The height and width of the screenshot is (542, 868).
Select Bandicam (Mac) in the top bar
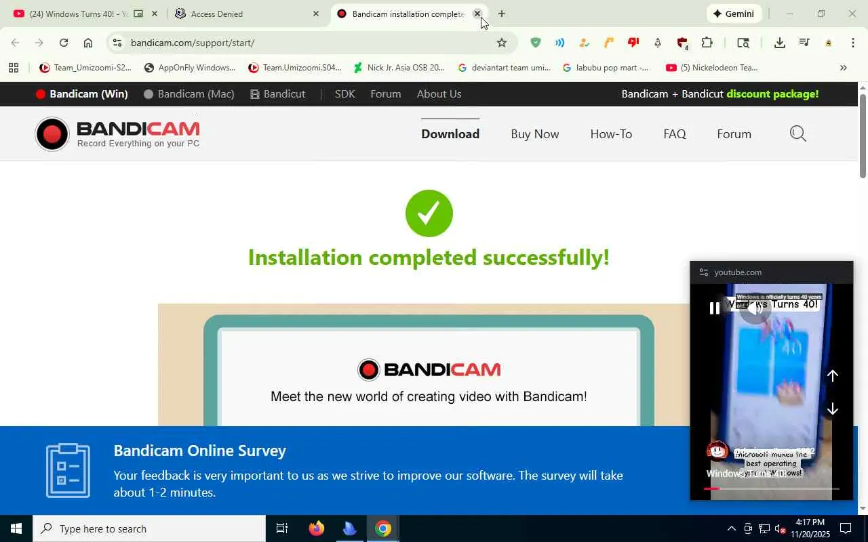pos(189,94)
